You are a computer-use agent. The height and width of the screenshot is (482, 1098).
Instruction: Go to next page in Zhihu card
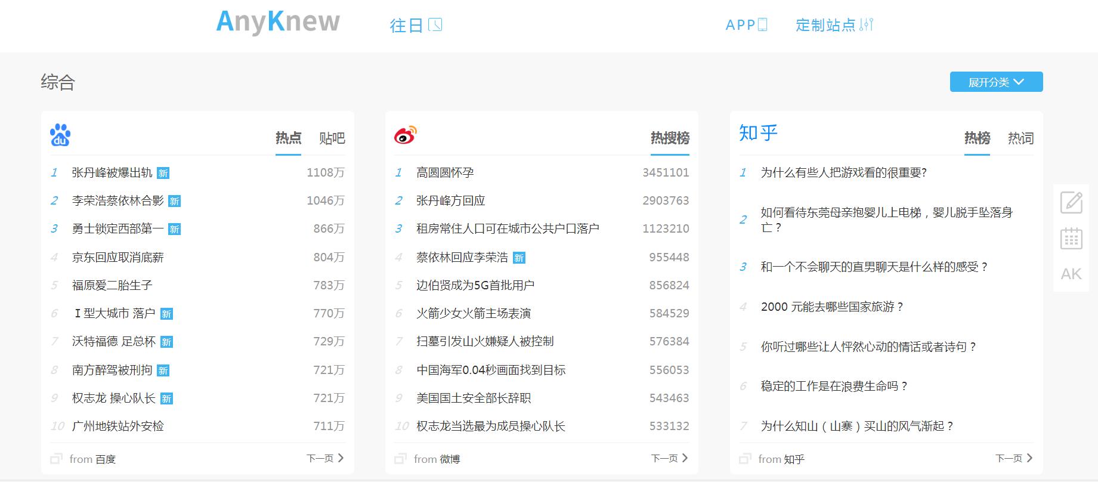(x=1014, y=458)
